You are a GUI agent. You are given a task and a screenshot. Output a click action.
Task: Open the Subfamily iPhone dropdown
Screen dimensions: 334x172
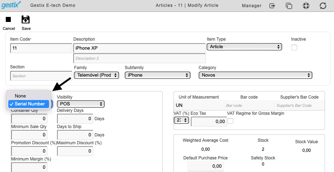157,75
